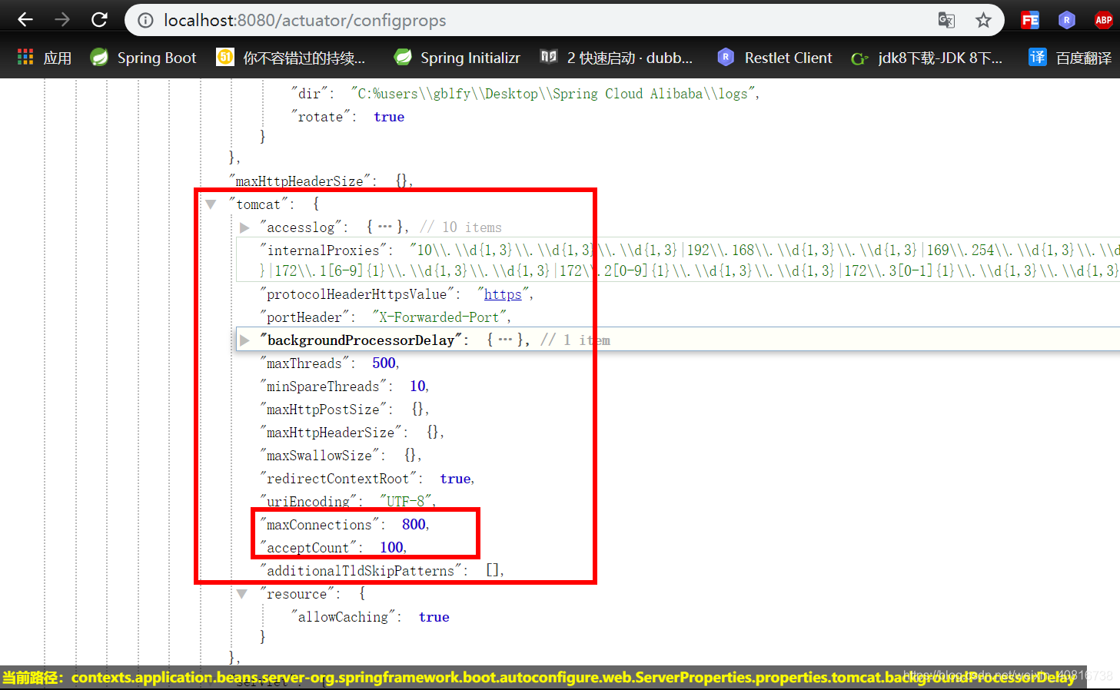Screen dimensions: 1120x690
Task: Click the "protocolHeaderHttpsValue" key
Action: click(x=357, y=294)
